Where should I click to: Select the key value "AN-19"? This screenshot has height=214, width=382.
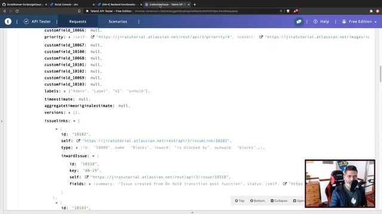click(91, 171)
